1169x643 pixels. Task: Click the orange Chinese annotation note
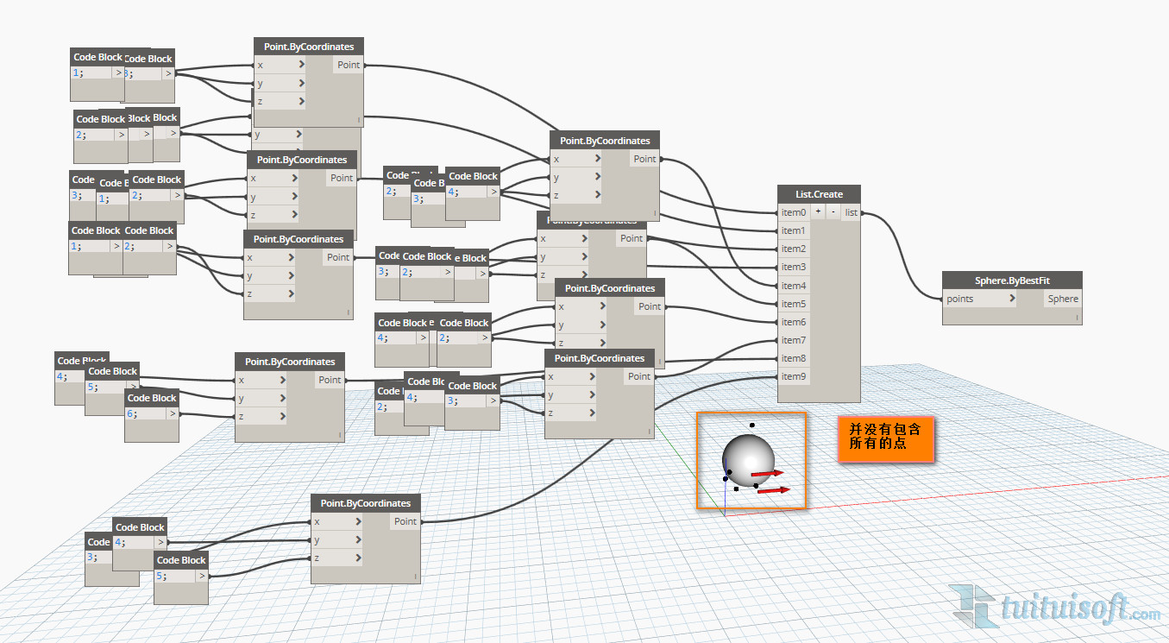[885, 437]
